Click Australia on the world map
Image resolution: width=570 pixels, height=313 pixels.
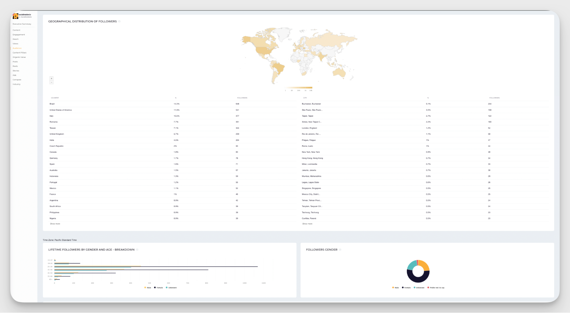[339, 72]
